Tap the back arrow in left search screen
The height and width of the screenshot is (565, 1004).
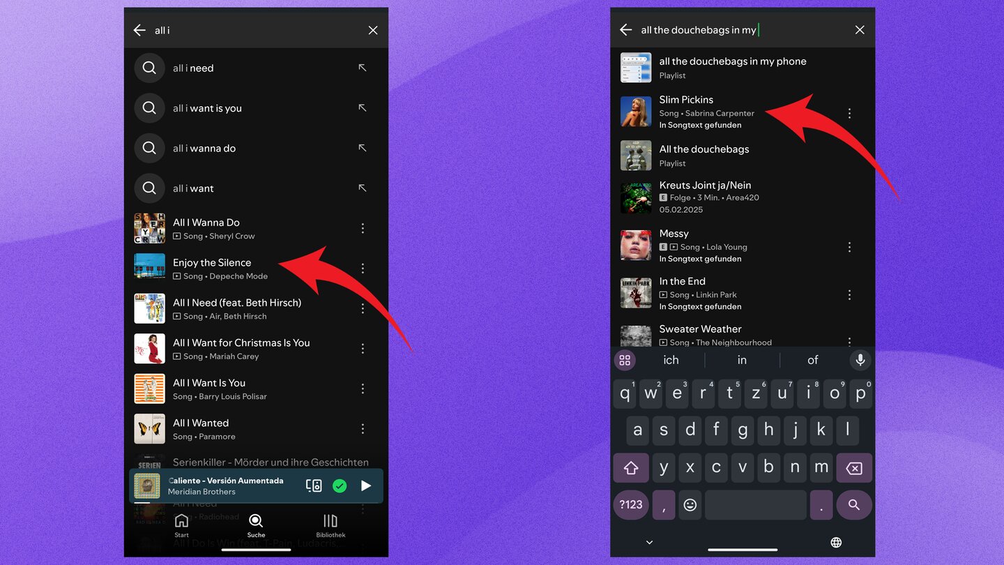click(139, 30)
